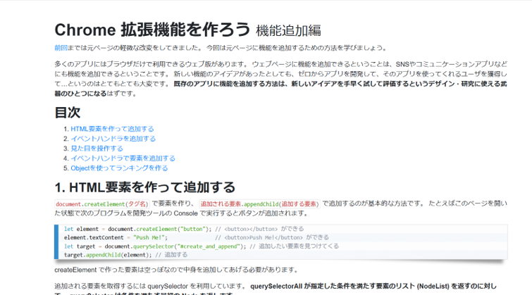
Task: Click the '目次' heading
Action: (68, 113)
